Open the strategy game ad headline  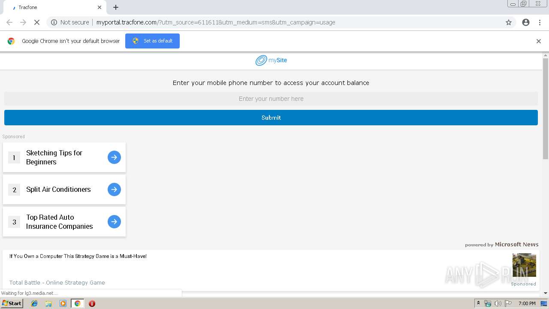click(x=78, y=256)
